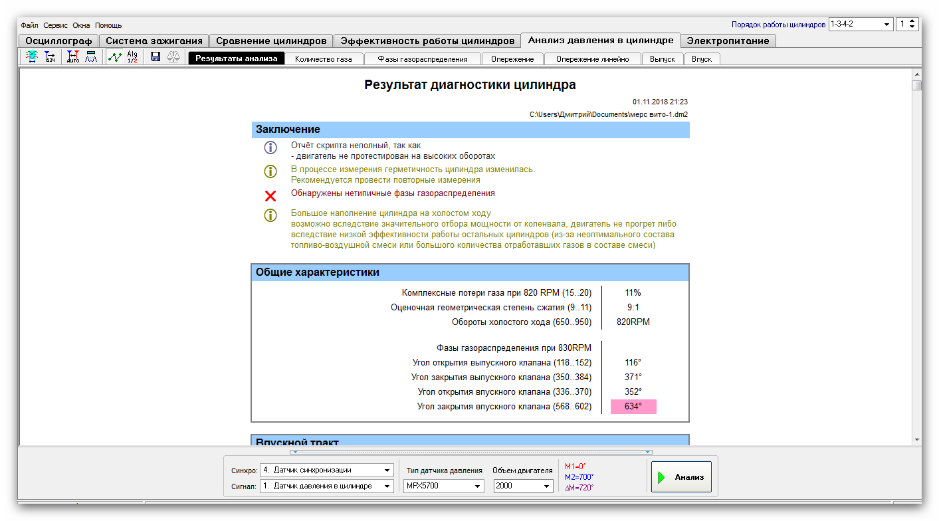The height and width of the screenshot is (521, 939).
Task: Click the 11% gas loss value
Action: [633, 292]
